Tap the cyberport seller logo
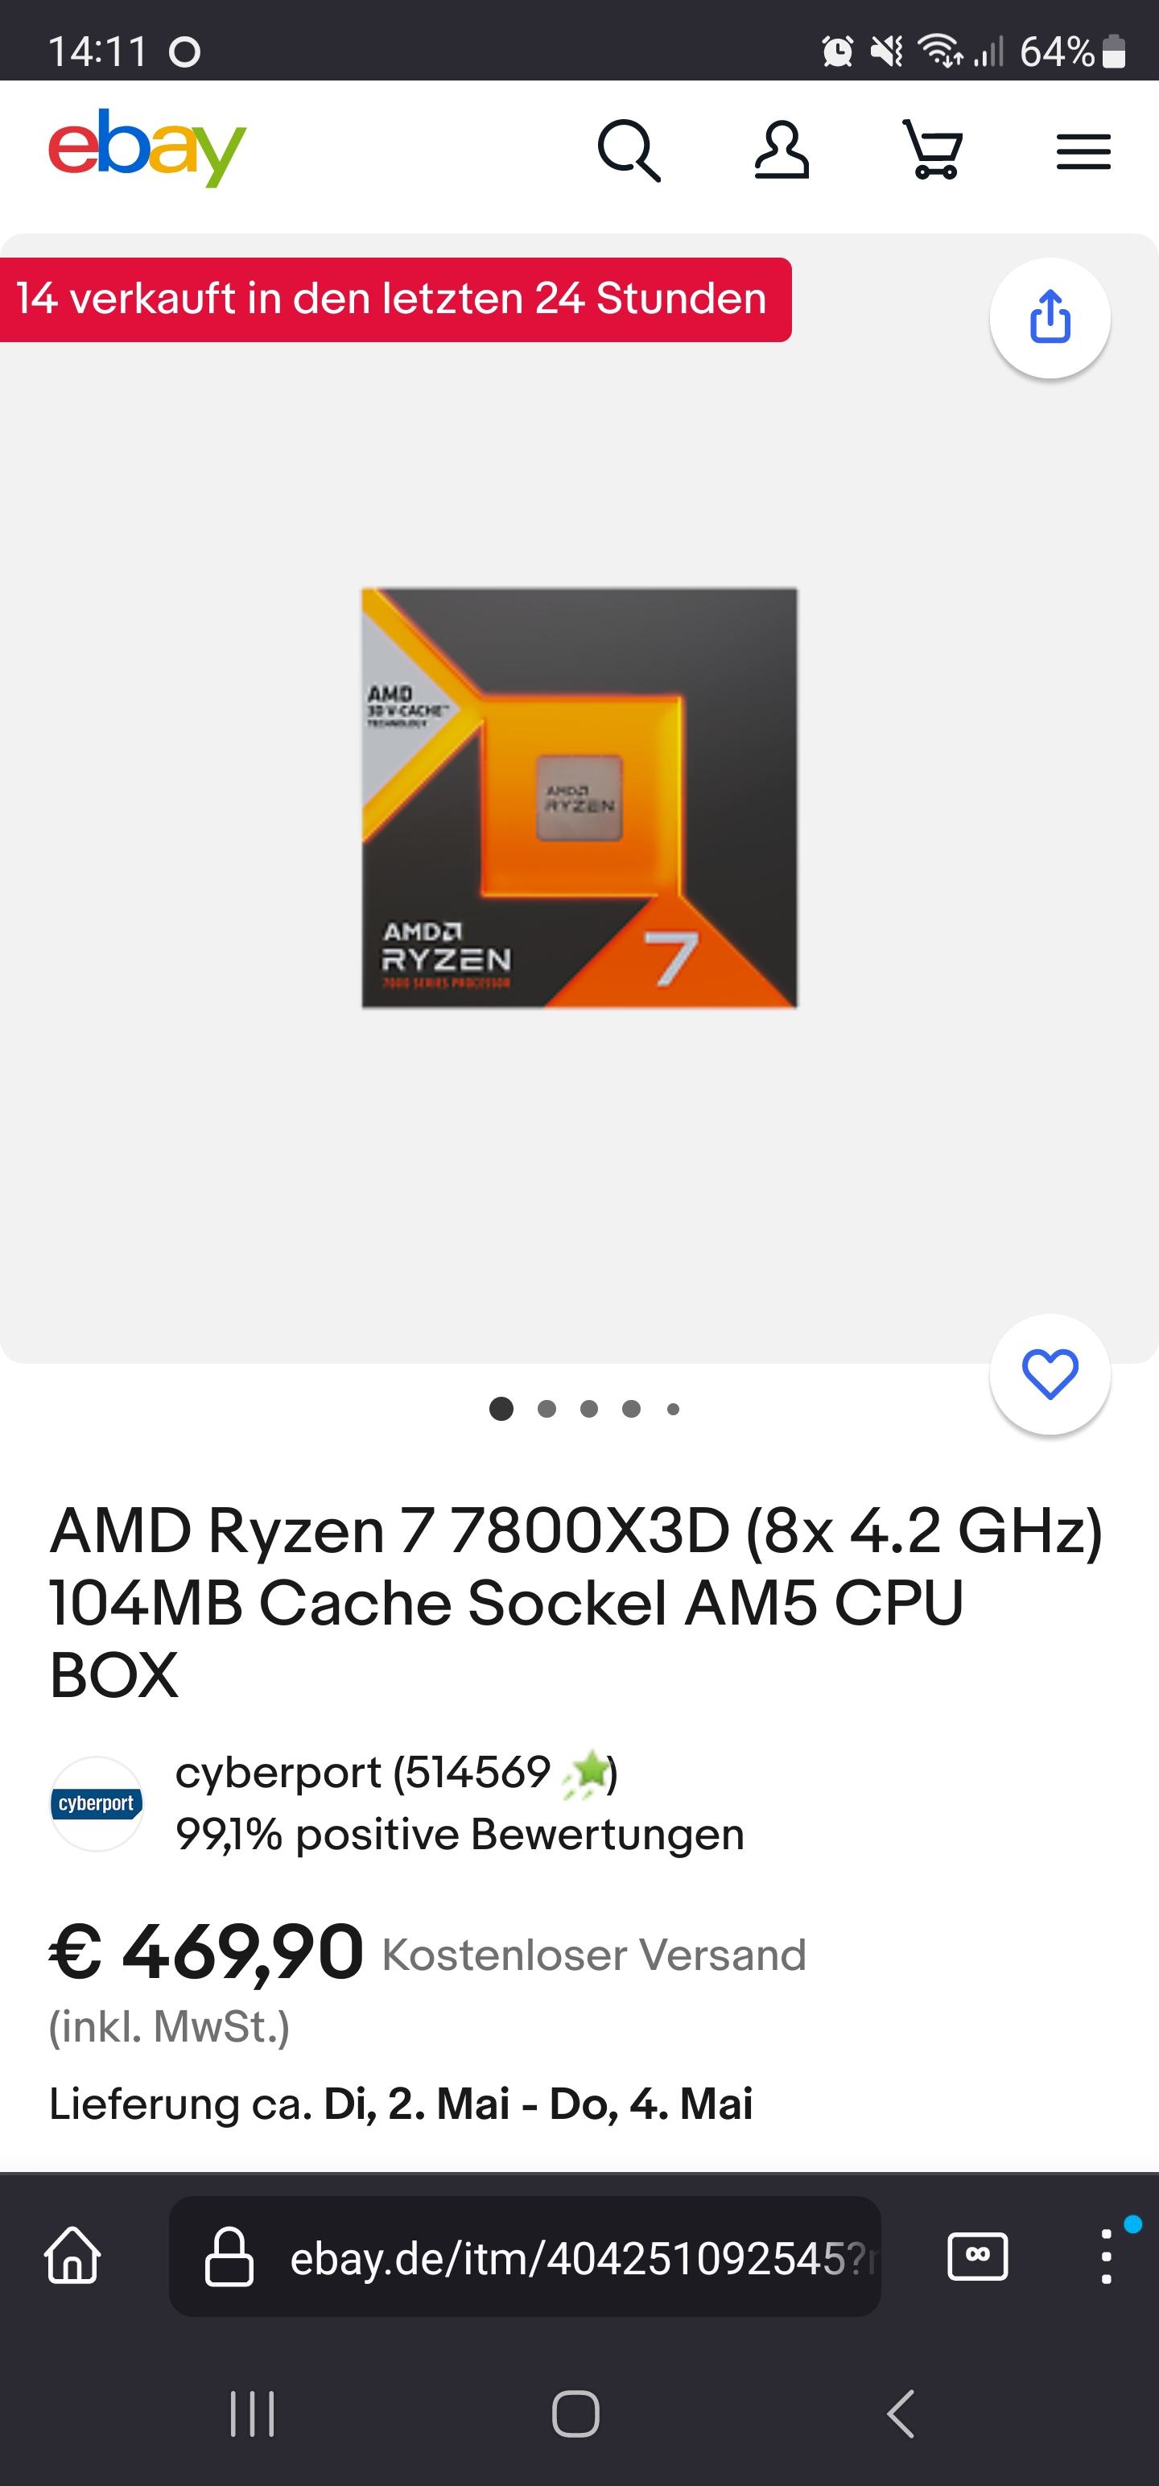 click(x=97, y=1803)
